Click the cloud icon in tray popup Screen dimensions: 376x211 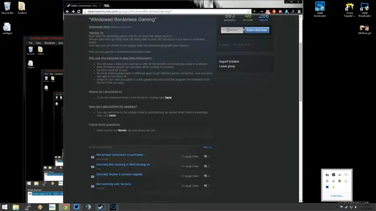(346, 175)
